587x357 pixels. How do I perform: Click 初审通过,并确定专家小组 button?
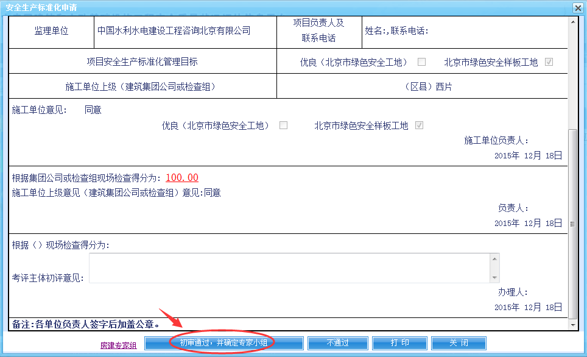coord(223,343)
